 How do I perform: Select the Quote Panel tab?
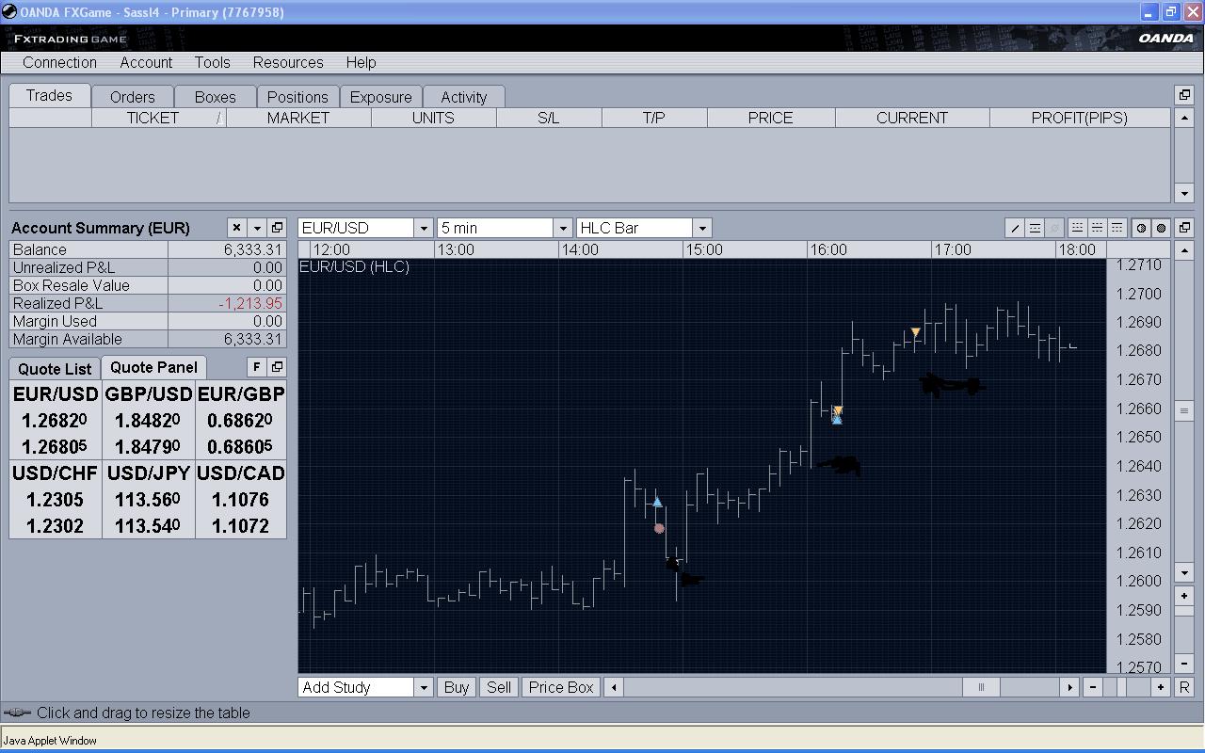pyautogui.click(x=153, y=367)
